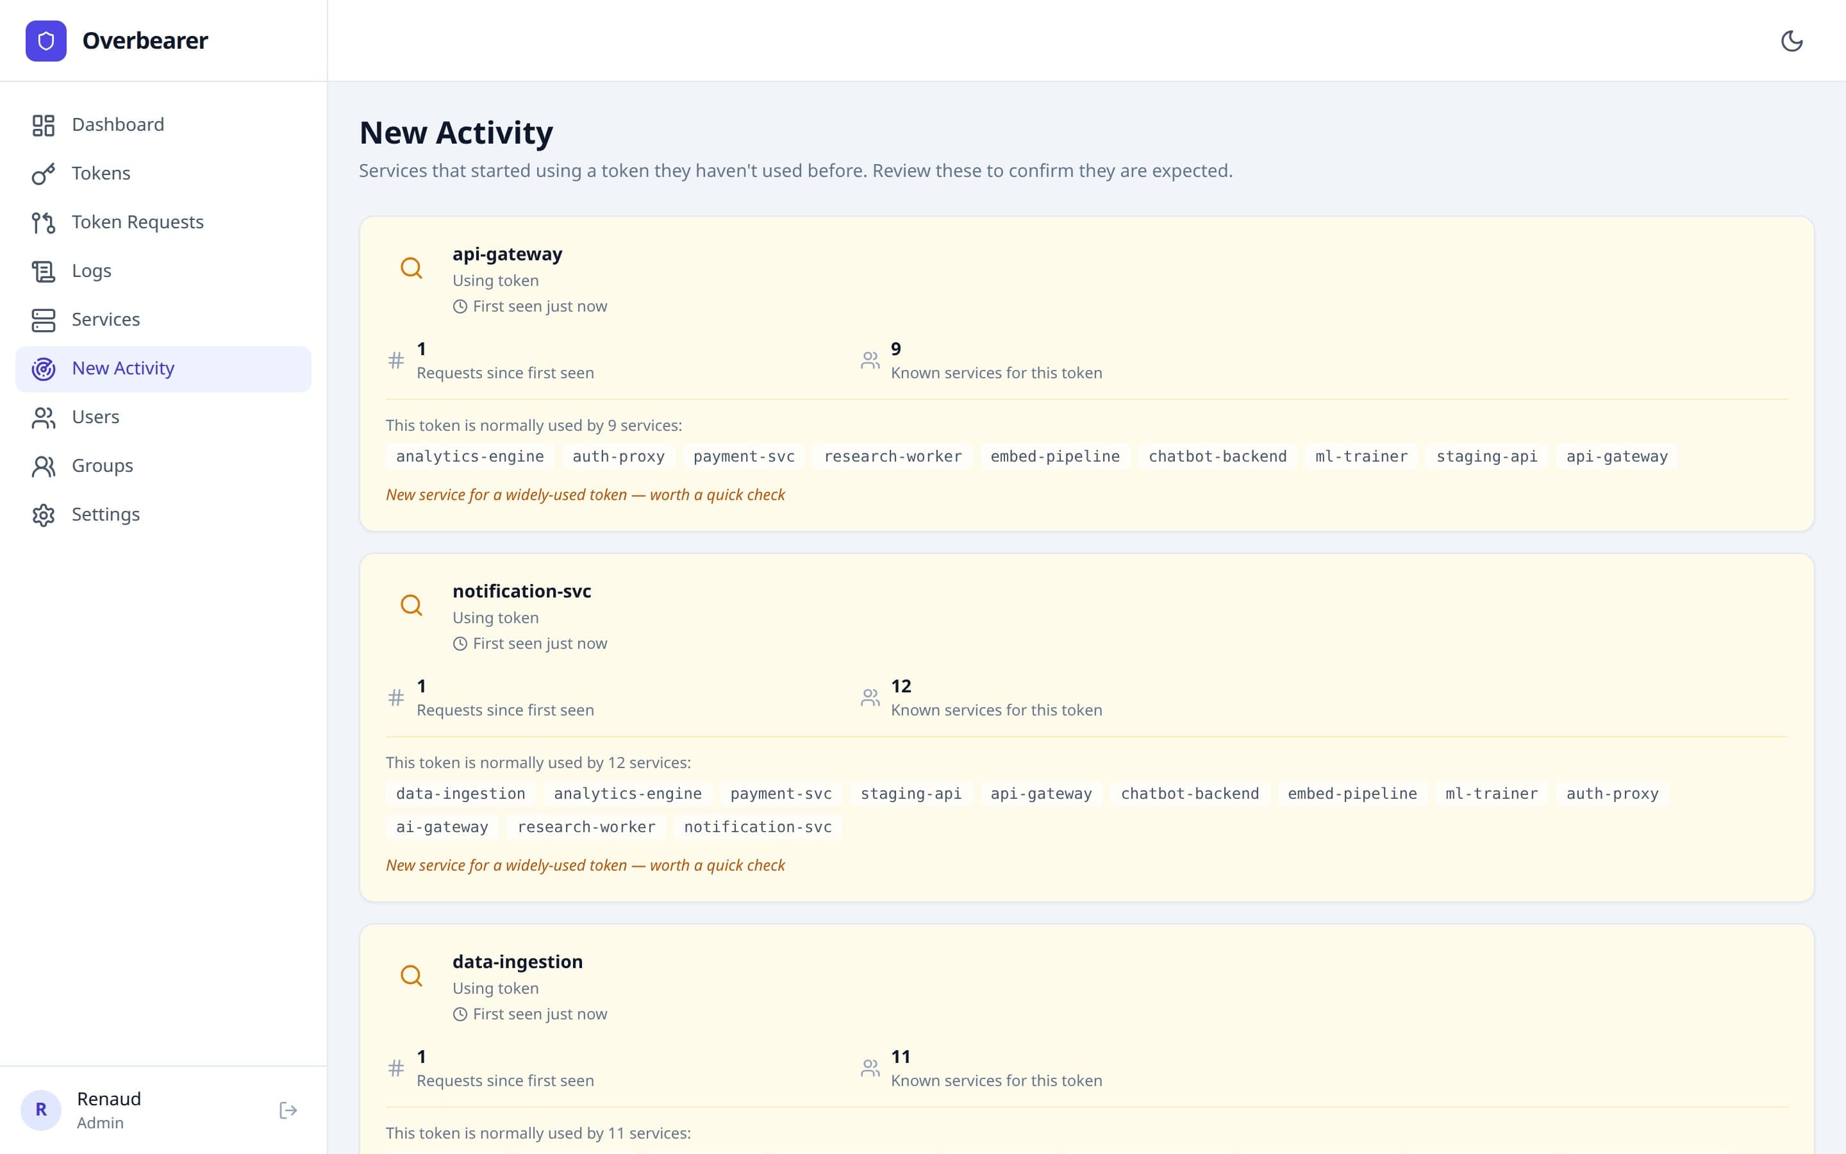Click the clock icon beside 'First seen just now'
Screen dimensions: 1846x1154
click(460, 306)
